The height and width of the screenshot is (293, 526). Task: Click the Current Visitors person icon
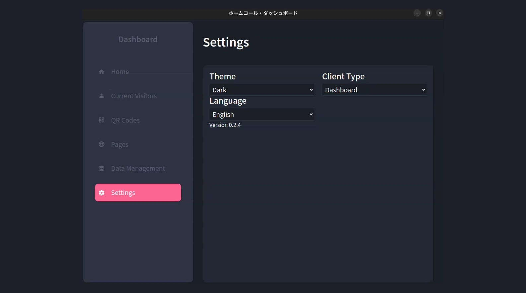(x=102, y=96)
